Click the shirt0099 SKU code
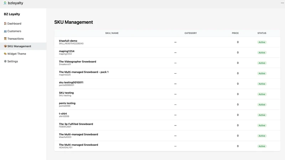Image resolution: width=285 pixels, height=160 pixels. tap(64, 116)
